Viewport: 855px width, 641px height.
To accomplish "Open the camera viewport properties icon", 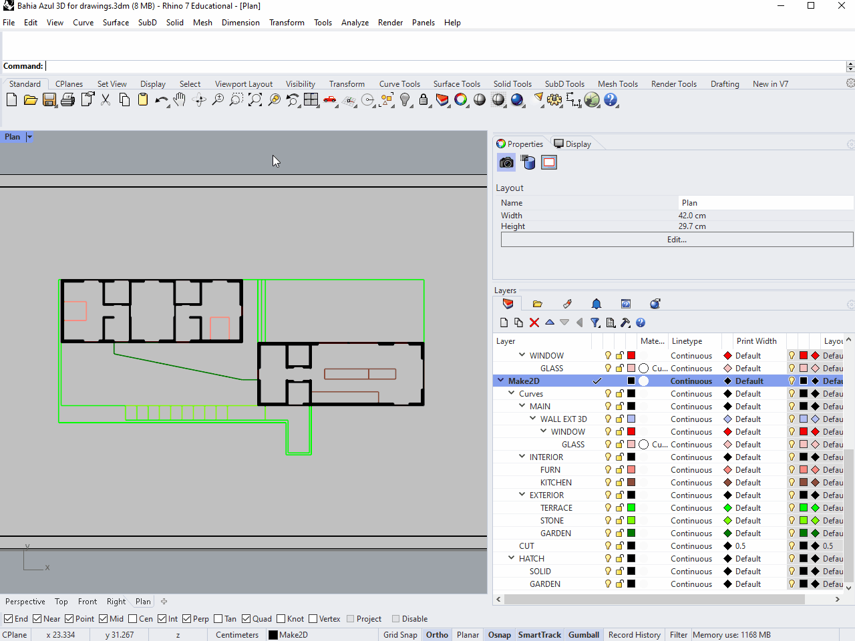I will coord(506,162).
